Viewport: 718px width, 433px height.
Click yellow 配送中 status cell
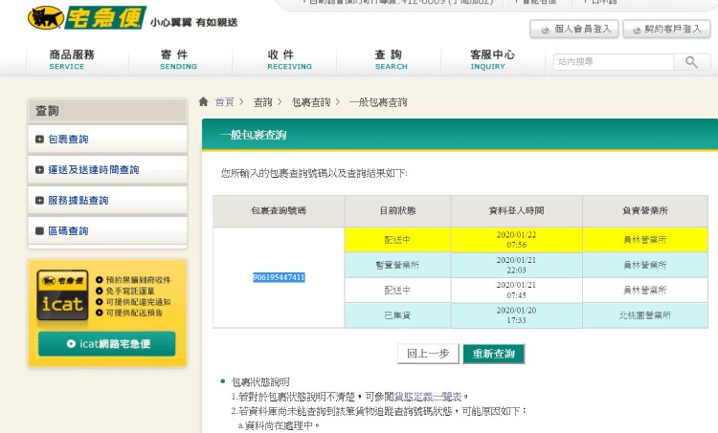397,240
